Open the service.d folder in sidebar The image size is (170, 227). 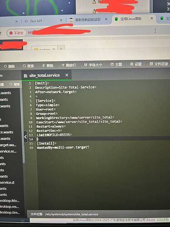pyautogui.click(x=7, y=183)
